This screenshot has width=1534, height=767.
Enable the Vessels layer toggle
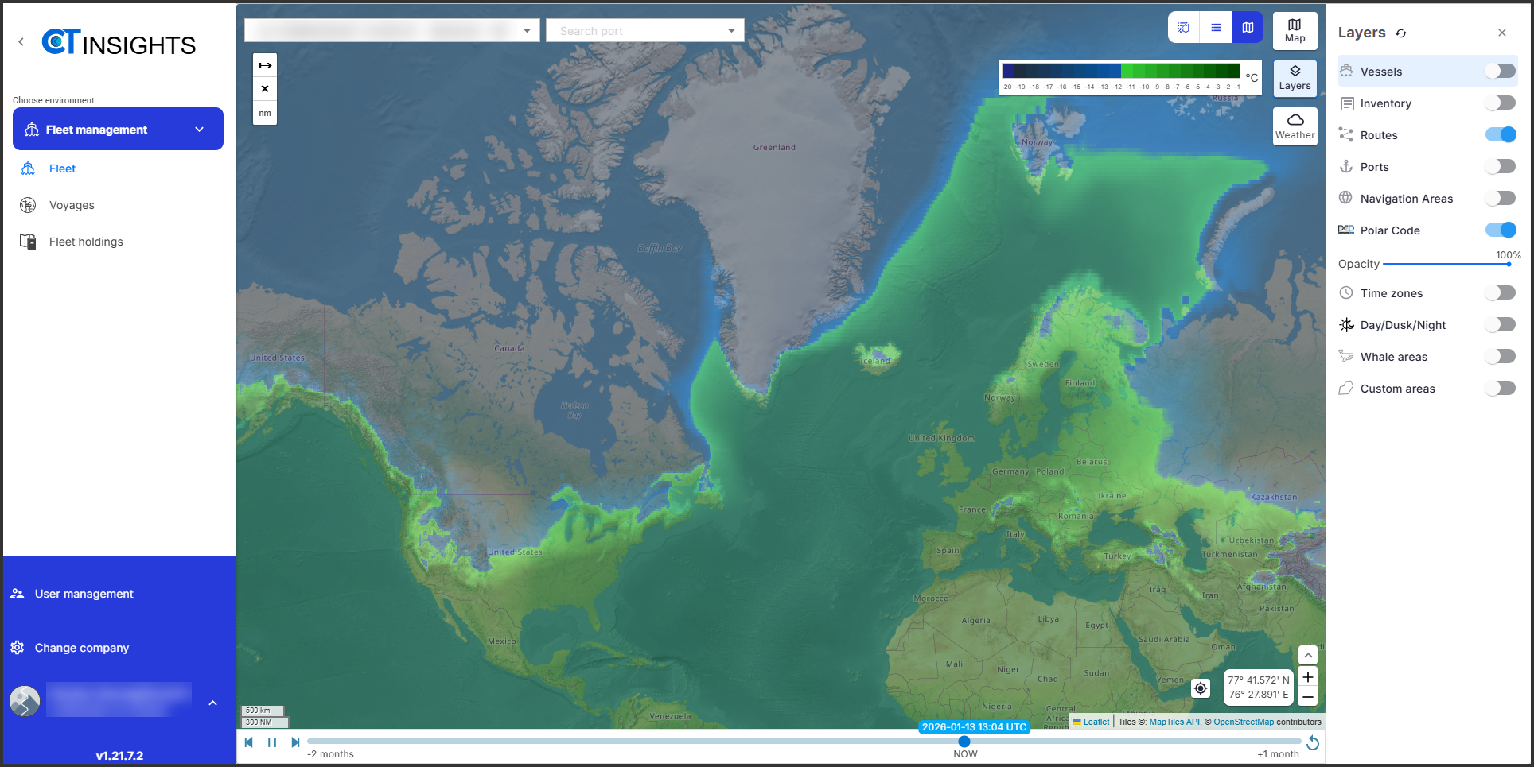[1501, 72]
